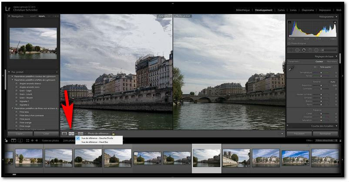Collapse the Navigation panel
Image resolution: width=349 pixels, height=182 pixels.
[9, 16]
